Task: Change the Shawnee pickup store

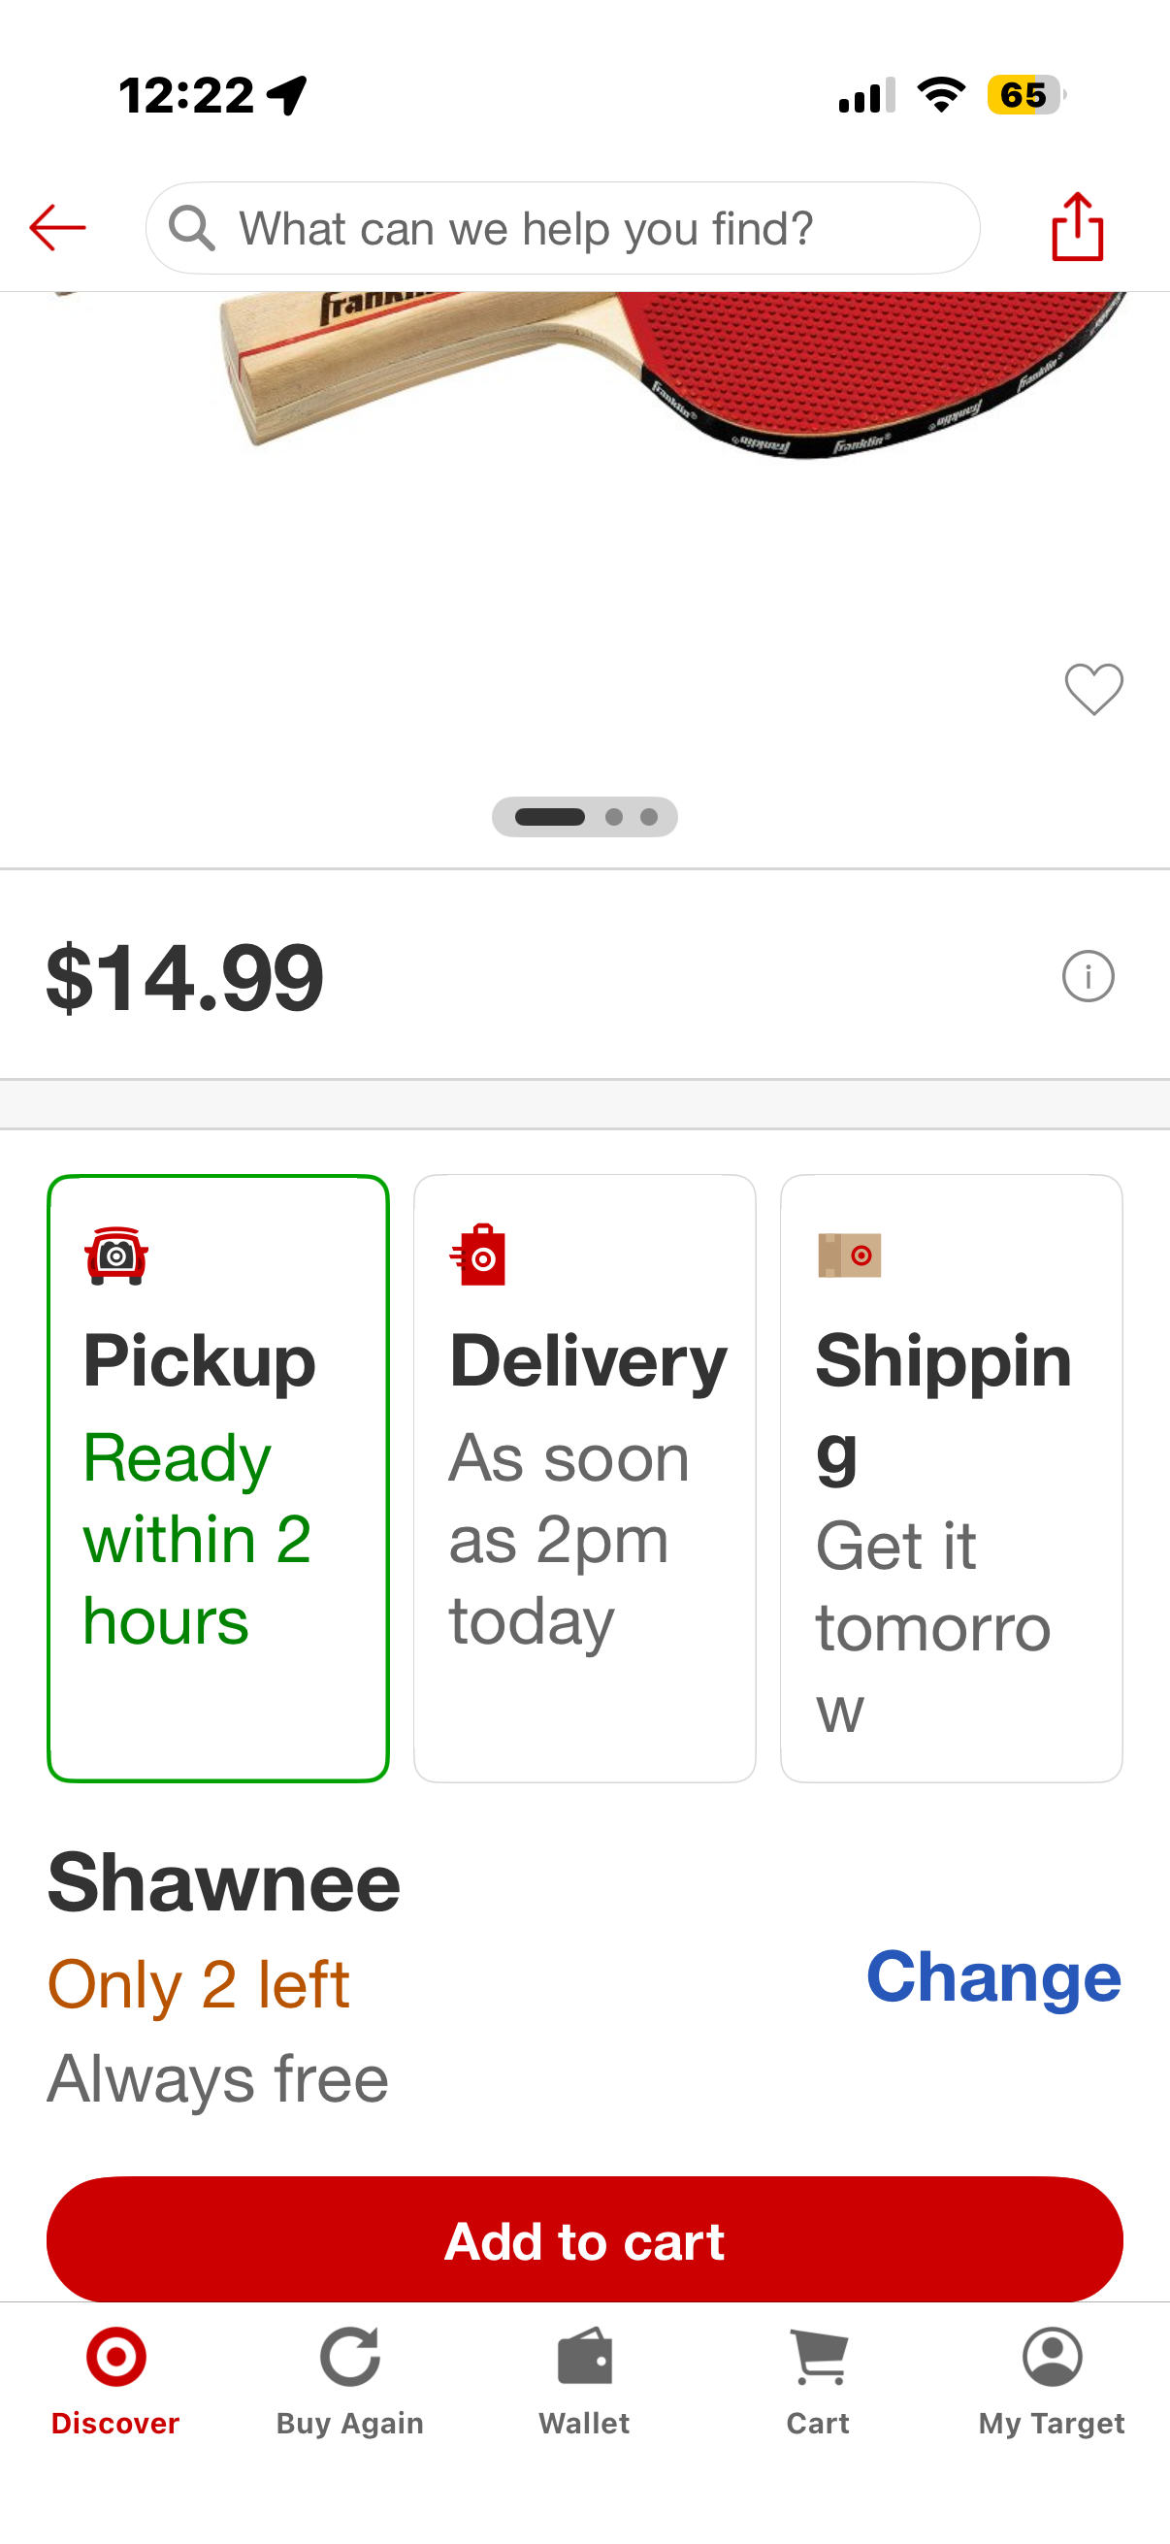Action: click(x=993, y=1977)
